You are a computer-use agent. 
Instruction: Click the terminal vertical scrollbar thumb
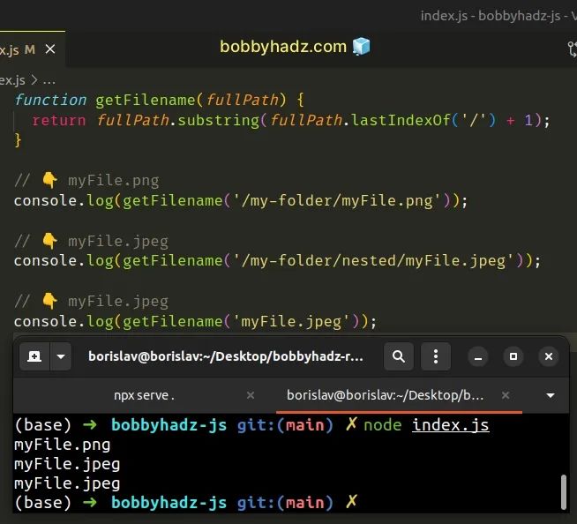564,491
